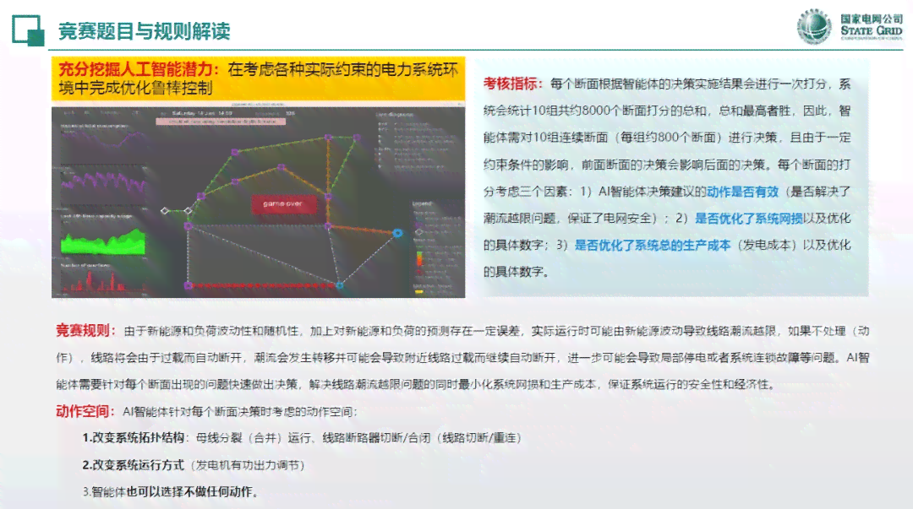Screen dimensions: 913x509
Task: Click the blue phrase '是否优化了系统网损'
Action: (749, 218)
